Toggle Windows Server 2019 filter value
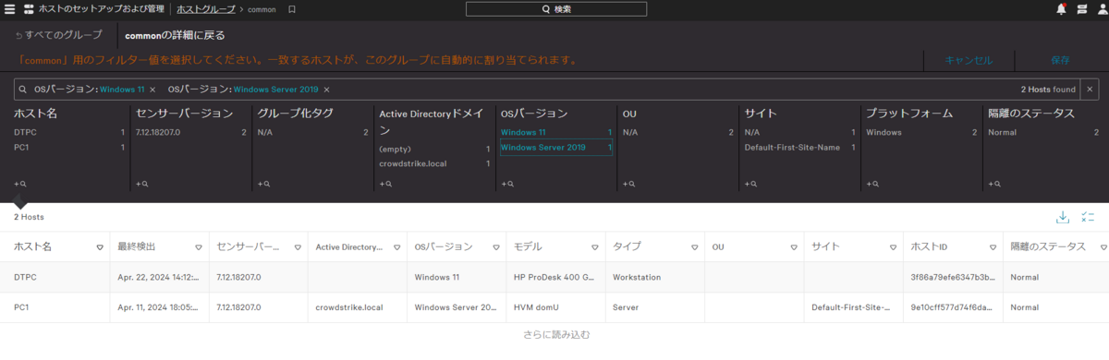 click(555, 148)
